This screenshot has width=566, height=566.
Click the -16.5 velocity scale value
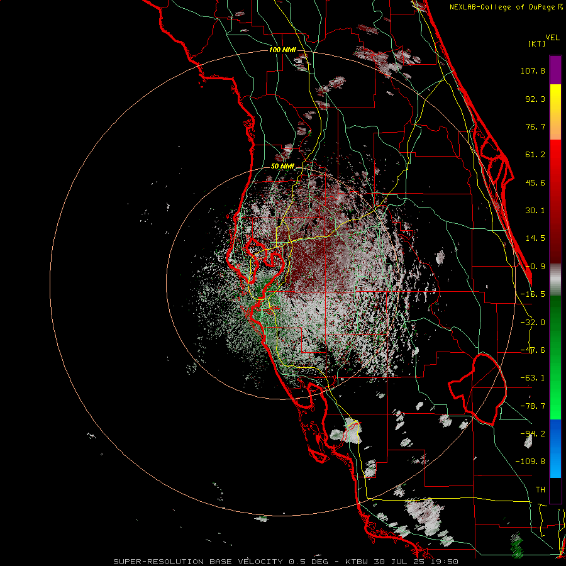coord(533,294)
